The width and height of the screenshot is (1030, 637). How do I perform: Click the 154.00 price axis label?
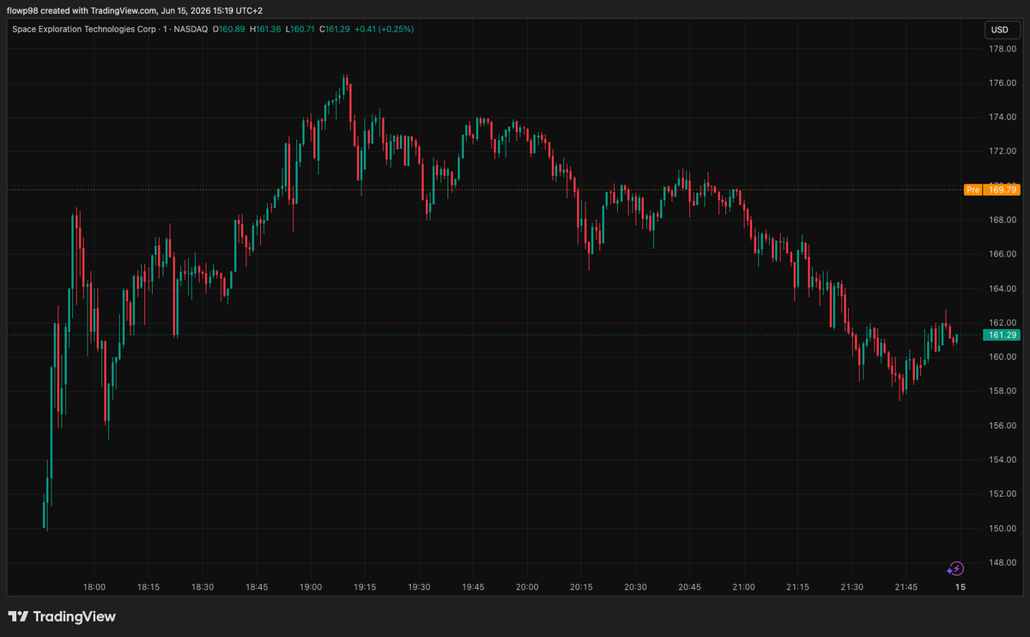point(1003,460)
